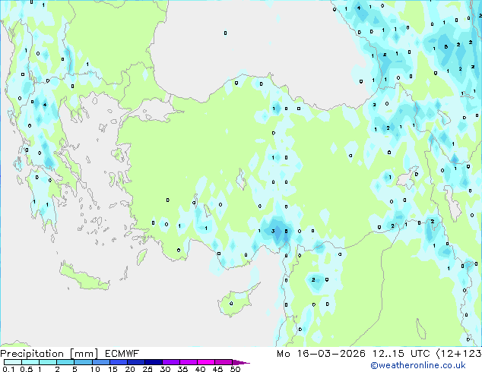Click the 45–50 mm legend color swatch
This screenshot has width=482, height=372.
pyautogui.click(x=224, y=362)
